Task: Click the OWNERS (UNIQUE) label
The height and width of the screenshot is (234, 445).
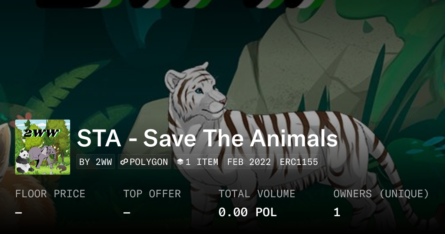Action: click(x=381, y=194)
